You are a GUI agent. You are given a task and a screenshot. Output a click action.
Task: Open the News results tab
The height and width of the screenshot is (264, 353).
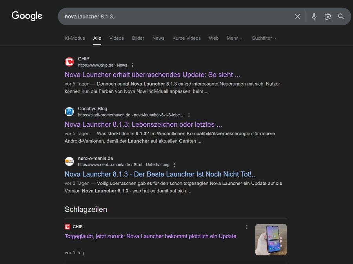click(158, 38)
